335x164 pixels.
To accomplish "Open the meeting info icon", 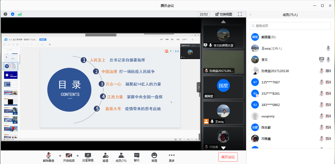I will pos(5,14).
